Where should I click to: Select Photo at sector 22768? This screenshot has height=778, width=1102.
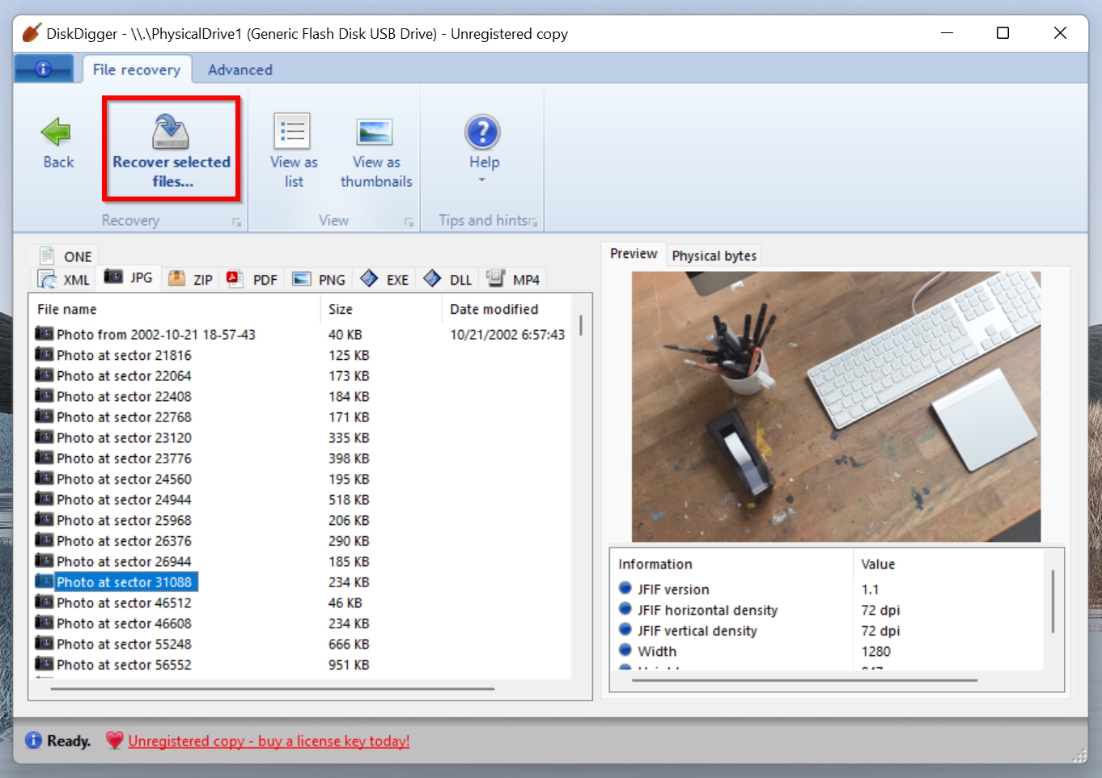(124, 416)
